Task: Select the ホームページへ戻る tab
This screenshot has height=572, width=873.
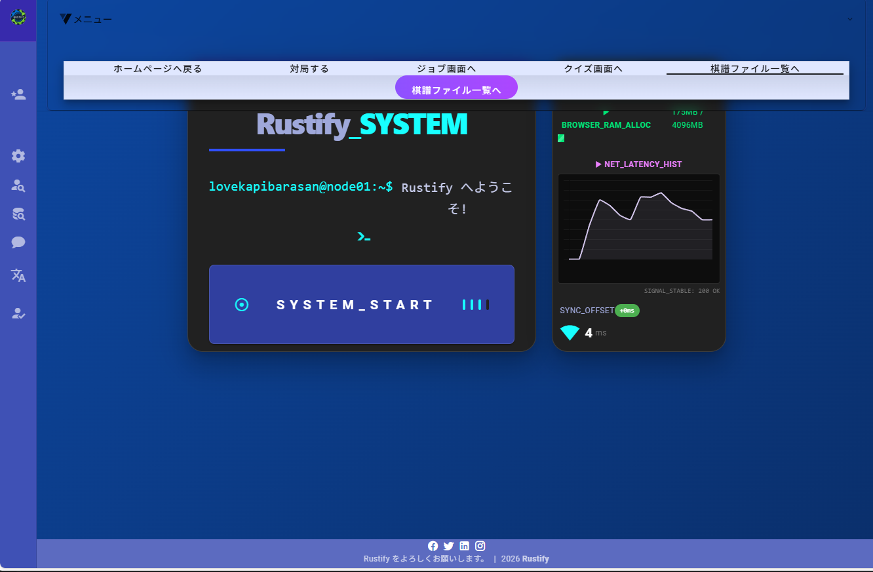Action: tap(157, 68)
